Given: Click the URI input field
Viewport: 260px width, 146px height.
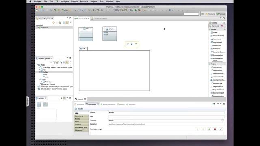Looking at the screenshot, I should coord(166,116).
